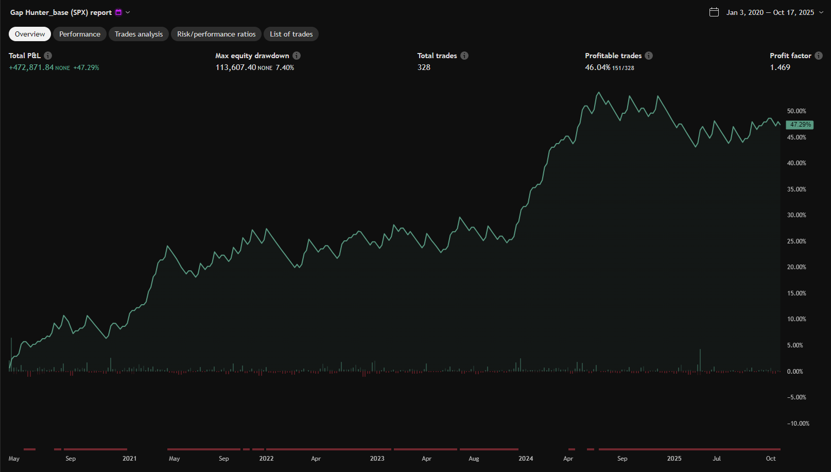The height and width of the screenshot is (472, 831).
Task: Open the Trades analysis tab
Action: (x=138, y=34)
